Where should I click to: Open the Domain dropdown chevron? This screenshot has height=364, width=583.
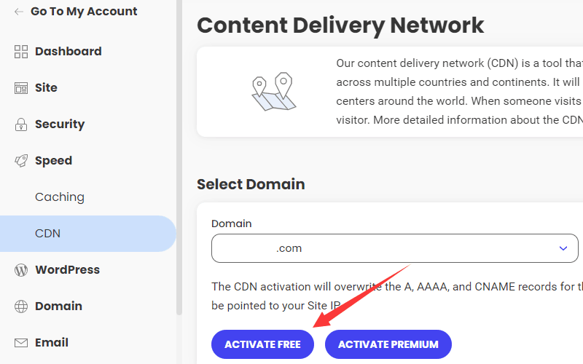pos(563,248)
